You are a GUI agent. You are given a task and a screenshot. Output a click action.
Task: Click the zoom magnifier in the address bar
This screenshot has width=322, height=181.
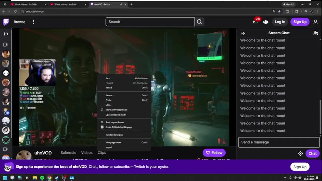click(x=274, y=11)
